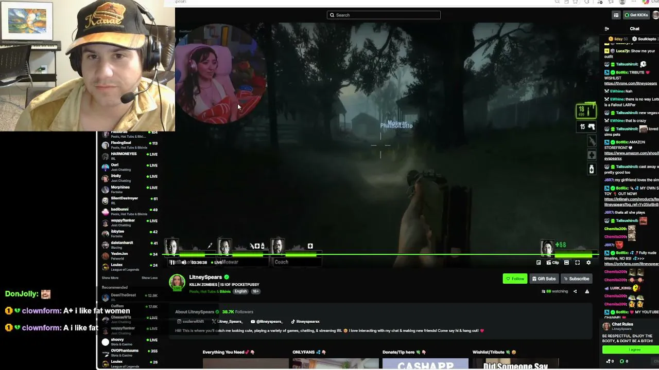Open iHolly channel in sidebar
Viewport: 659px width, 370px height.
coord(130,178)
